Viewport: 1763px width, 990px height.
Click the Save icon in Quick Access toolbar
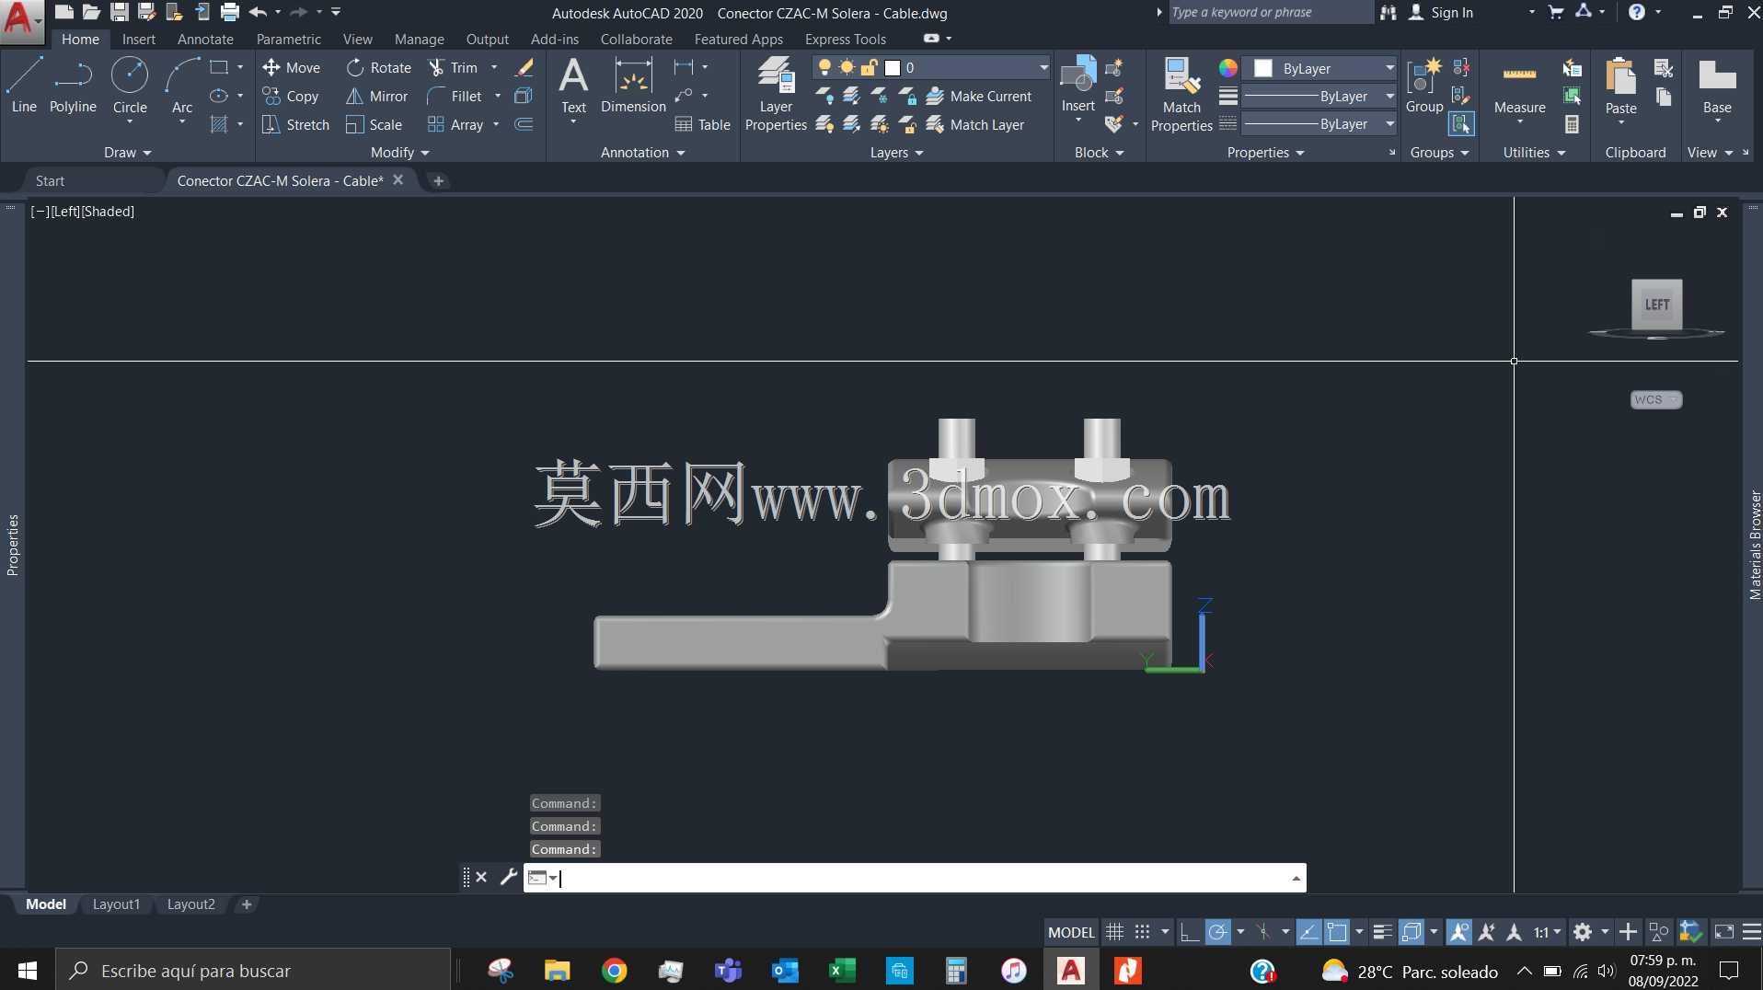[x=120, y=12]
